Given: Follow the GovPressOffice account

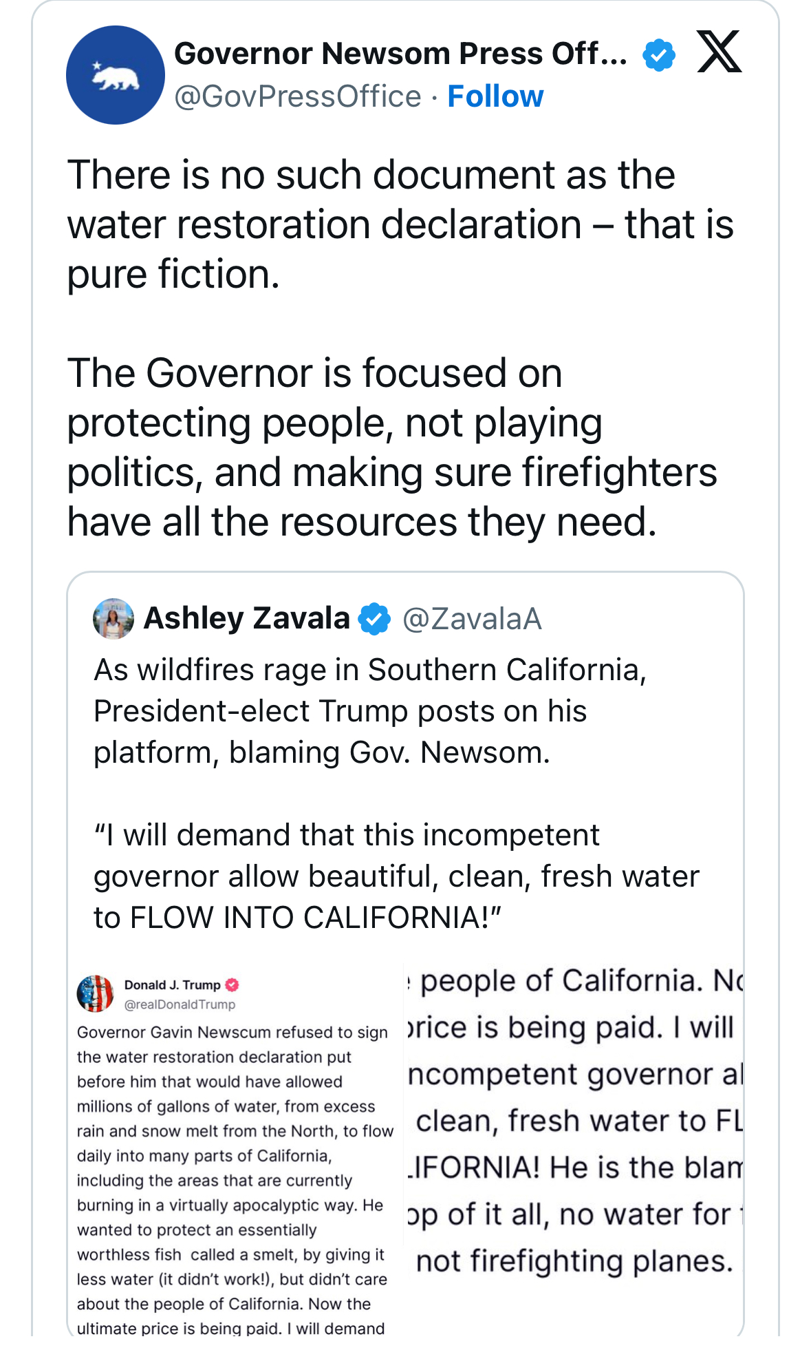Looking at the screenshot, I should pyautogui.click(x=495, y=96).
